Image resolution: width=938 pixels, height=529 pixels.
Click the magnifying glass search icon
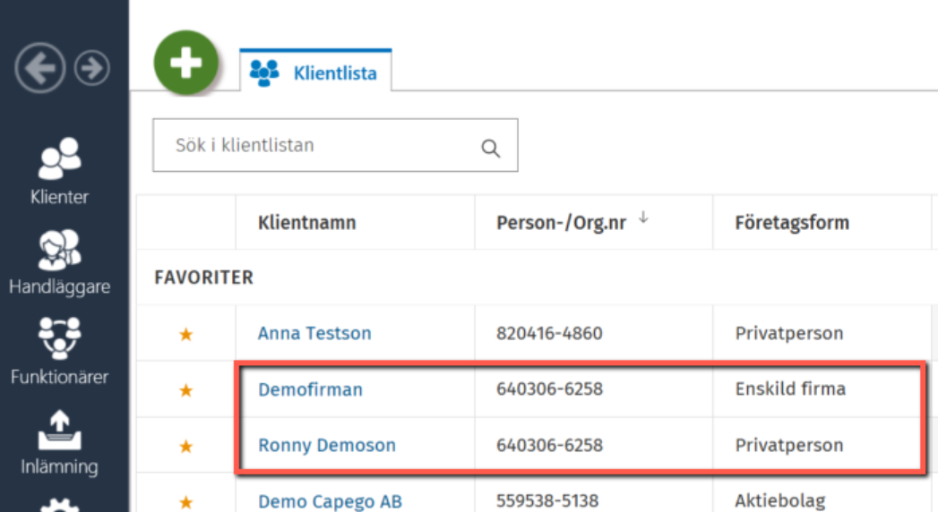(x=491, y=148)
